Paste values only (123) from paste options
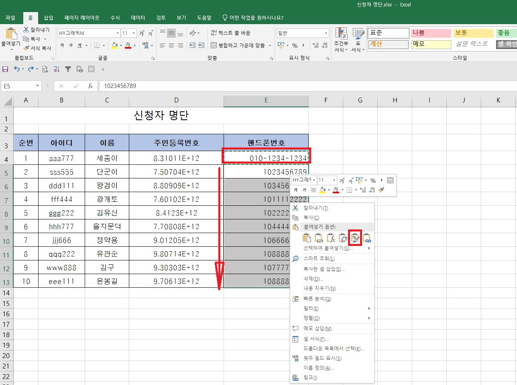 [319, 238]
